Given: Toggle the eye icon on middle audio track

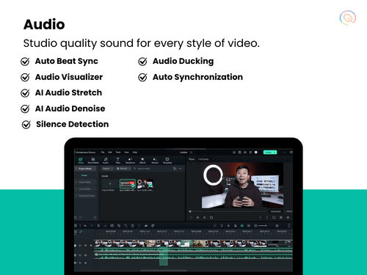Looking at the screenshot, I should pos(85,255).
